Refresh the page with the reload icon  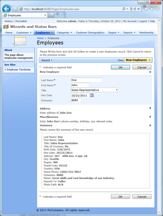click(x=135, y=9)
